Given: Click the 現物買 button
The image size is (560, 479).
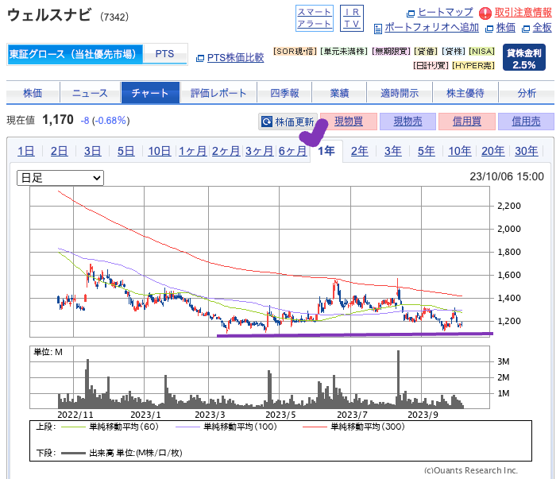Looking at the screenshot, I should (349, 122).
